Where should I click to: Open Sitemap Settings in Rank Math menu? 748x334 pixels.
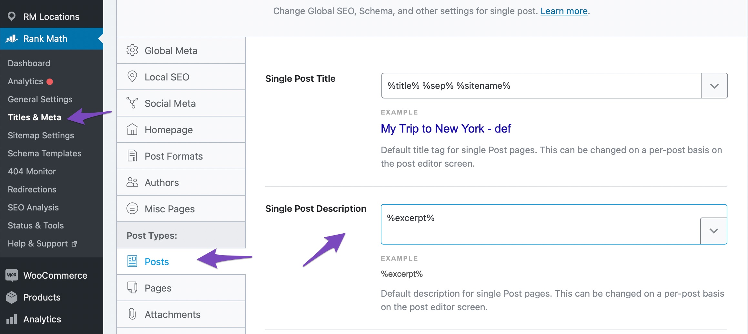tap(41, 135)
